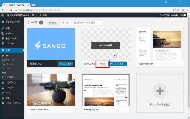Viewport: 190px width, 119px height.
Task: Click the 新規追加 button
Action: coord(53,23)
